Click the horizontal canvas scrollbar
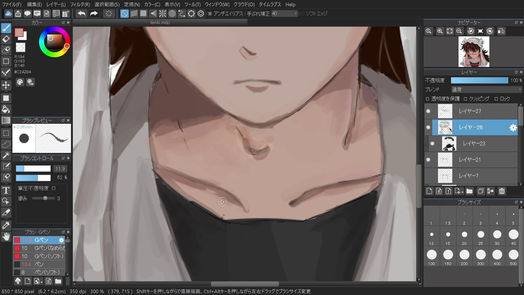Screen dimensions: 524x295 (245, 284)
